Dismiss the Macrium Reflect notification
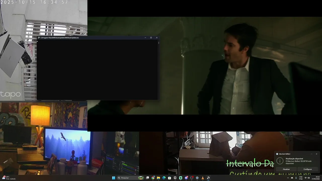This screenshot has height=181, width=322. pyautogui.click(x=316, y=154)
